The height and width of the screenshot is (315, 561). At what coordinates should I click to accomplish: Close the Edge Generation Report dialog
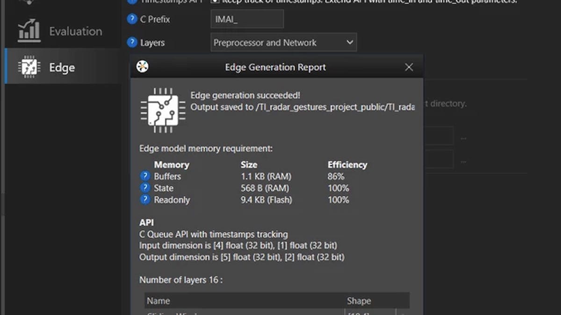click(x=409, y=67)
